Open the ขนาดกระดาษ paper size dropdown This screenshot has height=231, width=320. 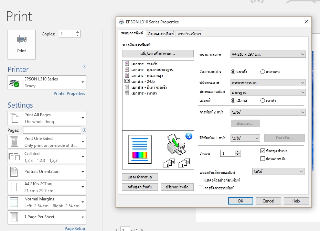click(268, 54)
